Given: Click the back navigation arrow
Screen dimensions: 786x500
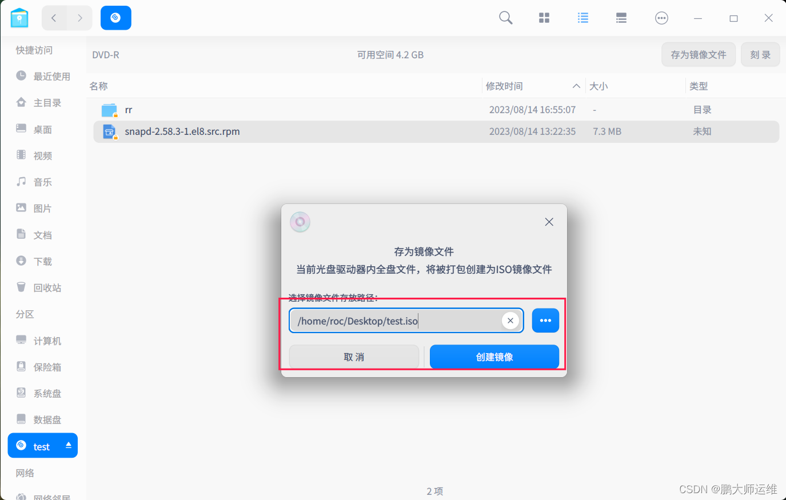Looking at the screenshot, I should point(54,18).
